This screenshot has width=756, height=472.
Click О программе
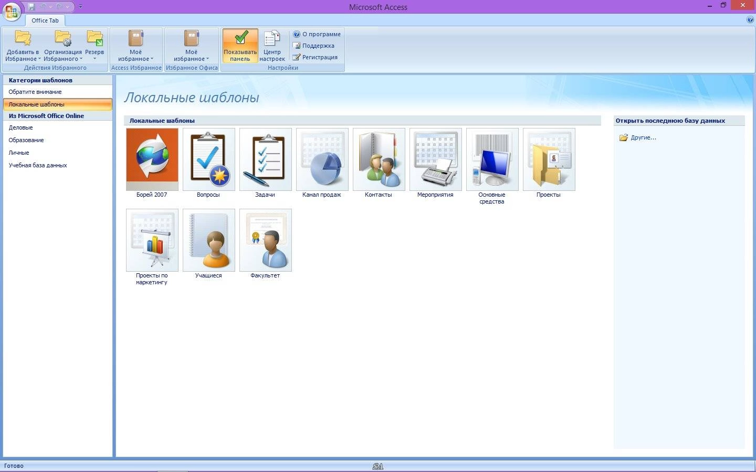click(x=317, y=34)
